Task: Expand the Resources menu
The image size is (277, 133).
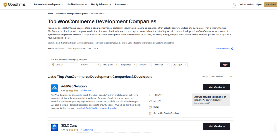Action: click(x=122, y=5)
